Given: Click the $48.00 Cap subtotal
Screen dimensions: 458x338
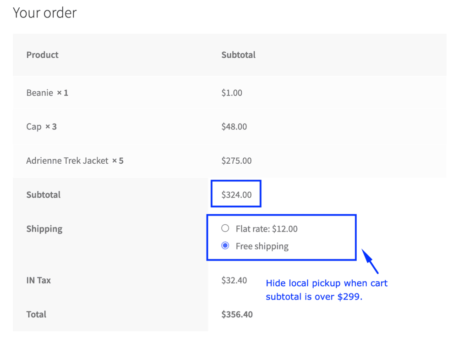Looking at the screenshot, I should point(234,127).
